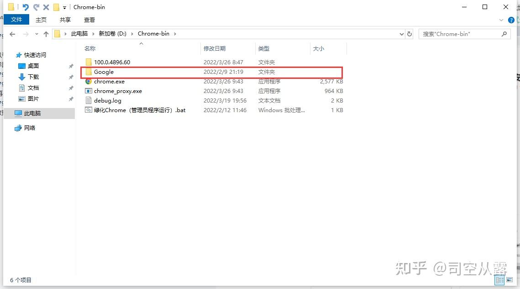Image resolution: width=520 pixels, height=289 pixels.
Task: Click the folder icon at address bar start
Action: [x=58, y=34]
